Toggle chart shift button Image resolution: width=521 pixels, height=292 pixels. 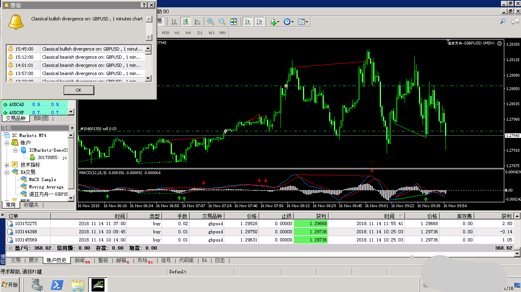259,22
